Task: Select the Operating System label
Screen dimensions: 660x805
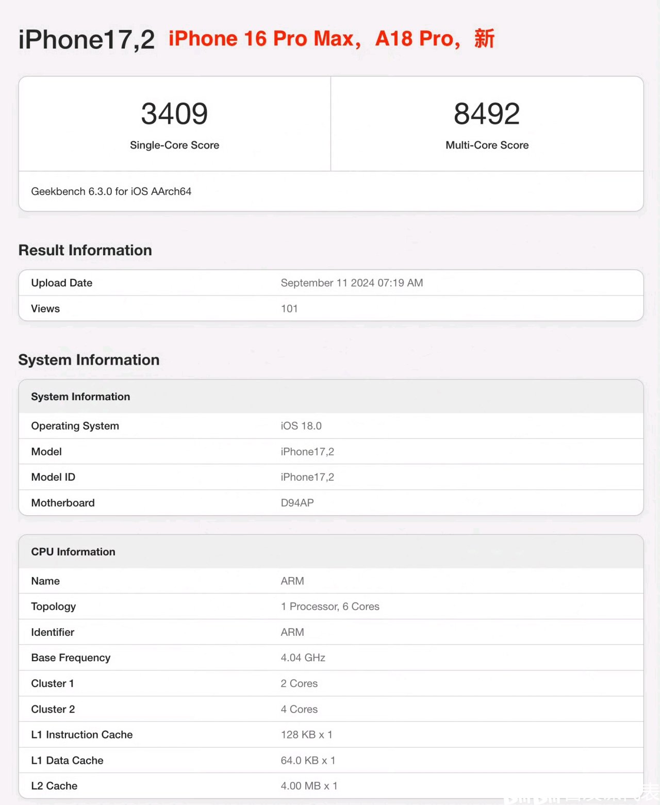Action: click(x=75, y=426)
